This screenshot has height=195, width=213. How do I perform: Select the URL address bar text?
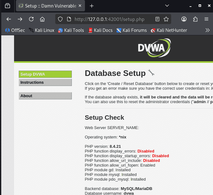click(109, 19)
